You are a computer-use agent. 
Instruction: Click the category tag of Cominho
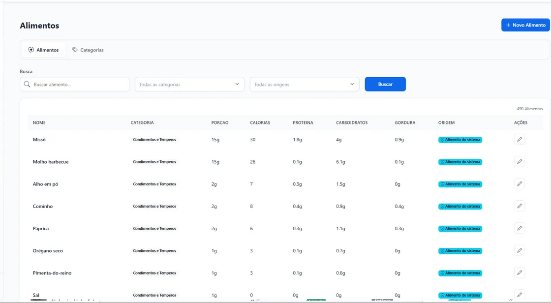[154, 206]
